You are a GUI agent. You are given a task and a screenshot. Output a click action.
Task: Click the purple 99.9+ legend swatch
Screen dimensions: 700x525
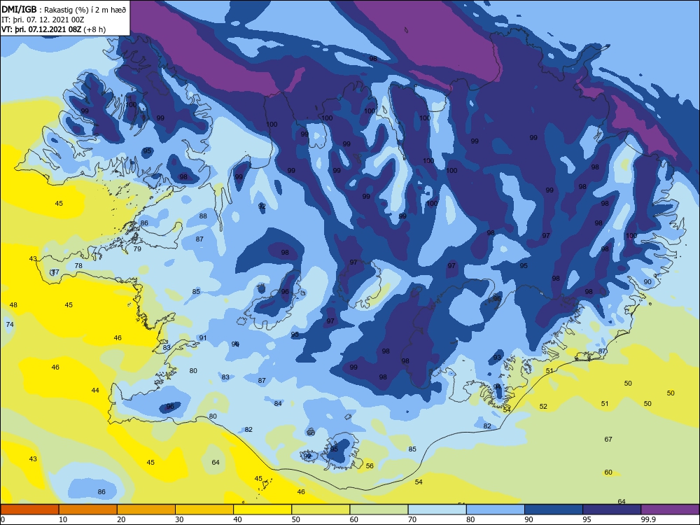pyautogui.click(x=670, y=510)
